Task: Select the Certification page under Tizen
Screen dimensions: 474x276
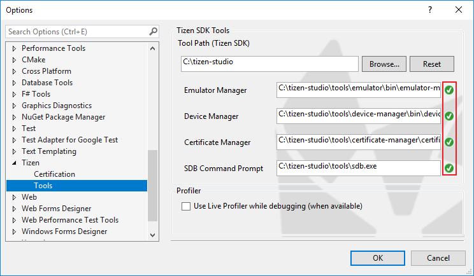Action: click(54, 174)
